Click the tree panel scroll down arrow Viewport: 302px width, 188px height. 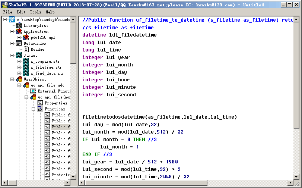(73, 176)
